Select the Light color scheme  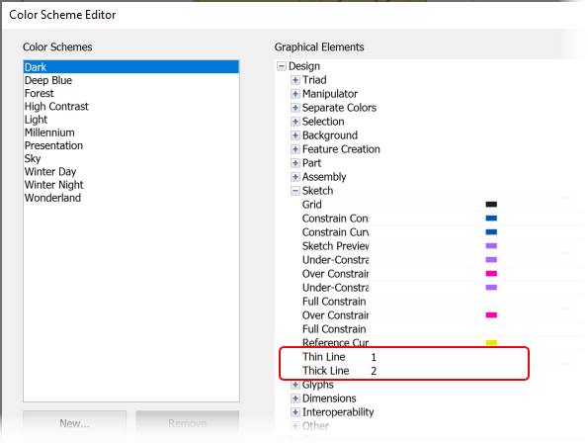coord(130,120)
